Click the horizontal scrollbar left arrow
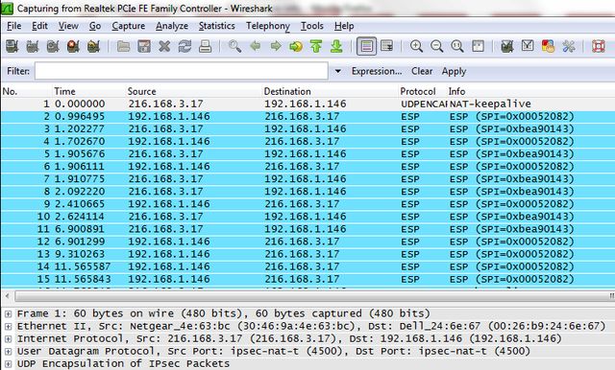The height and width of the screenshot is (370, 615). coord(7,296)
